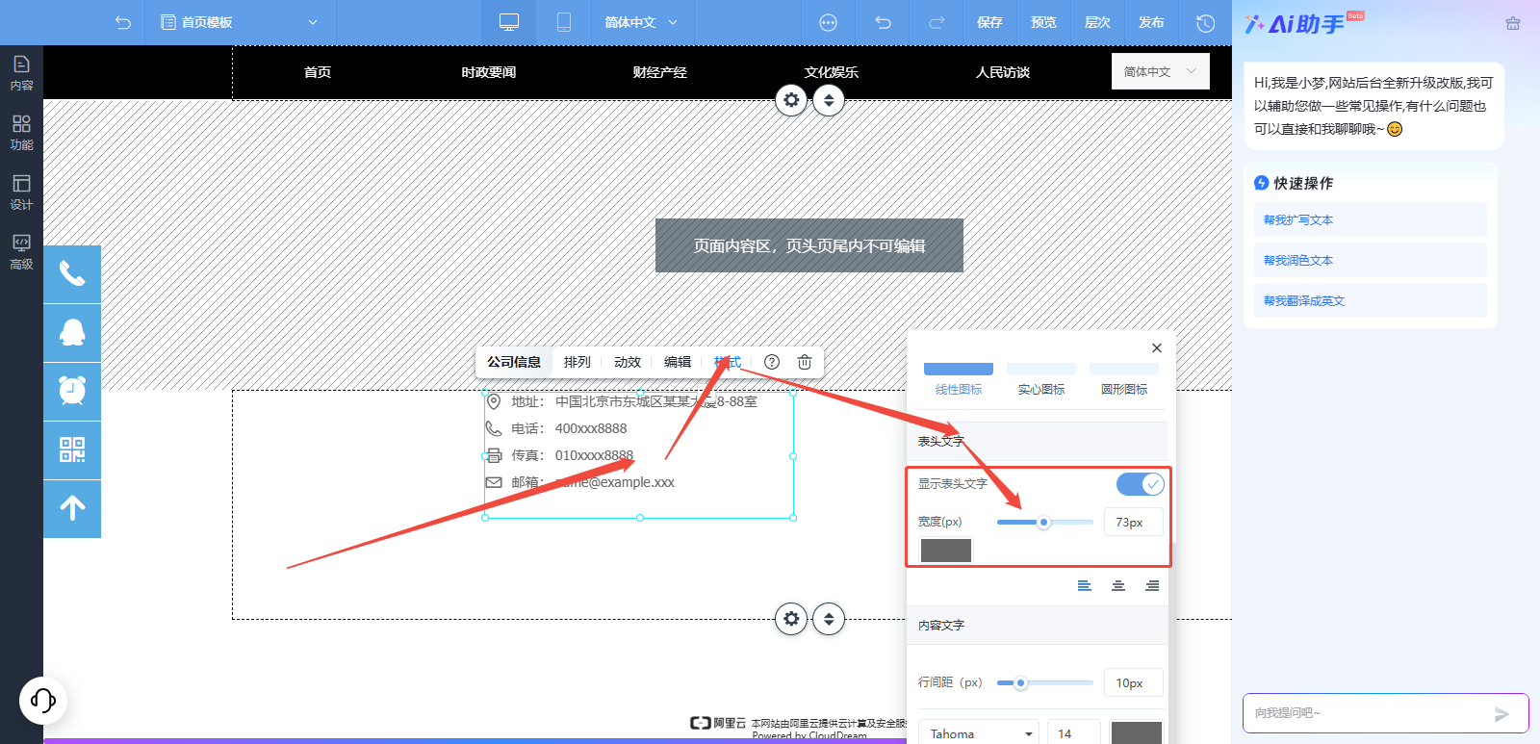
Task: Choose the 实心图标 icon style
Action: click(x=1041, y=379)
